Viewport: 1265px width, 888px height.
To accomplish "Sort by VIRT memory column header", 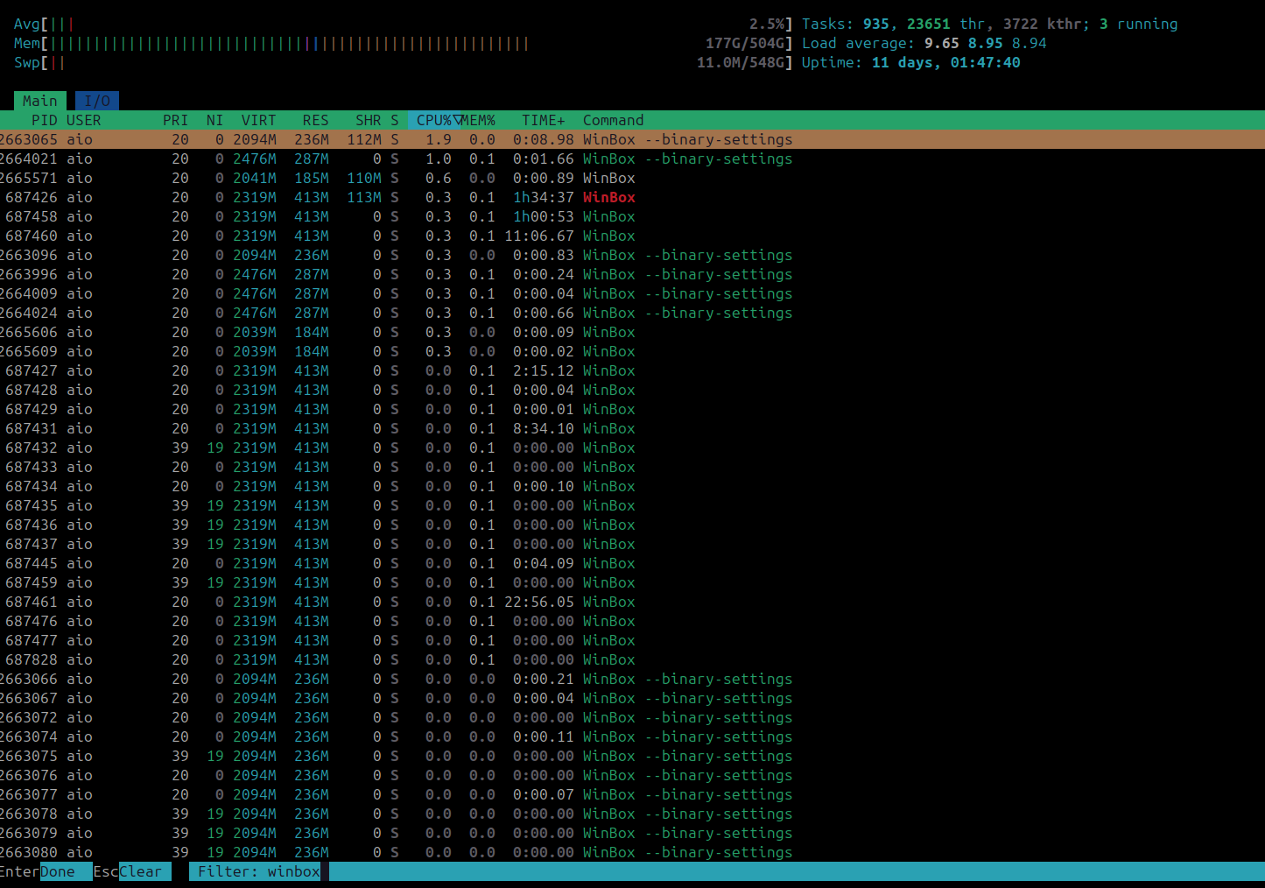I will click(258, 120).
